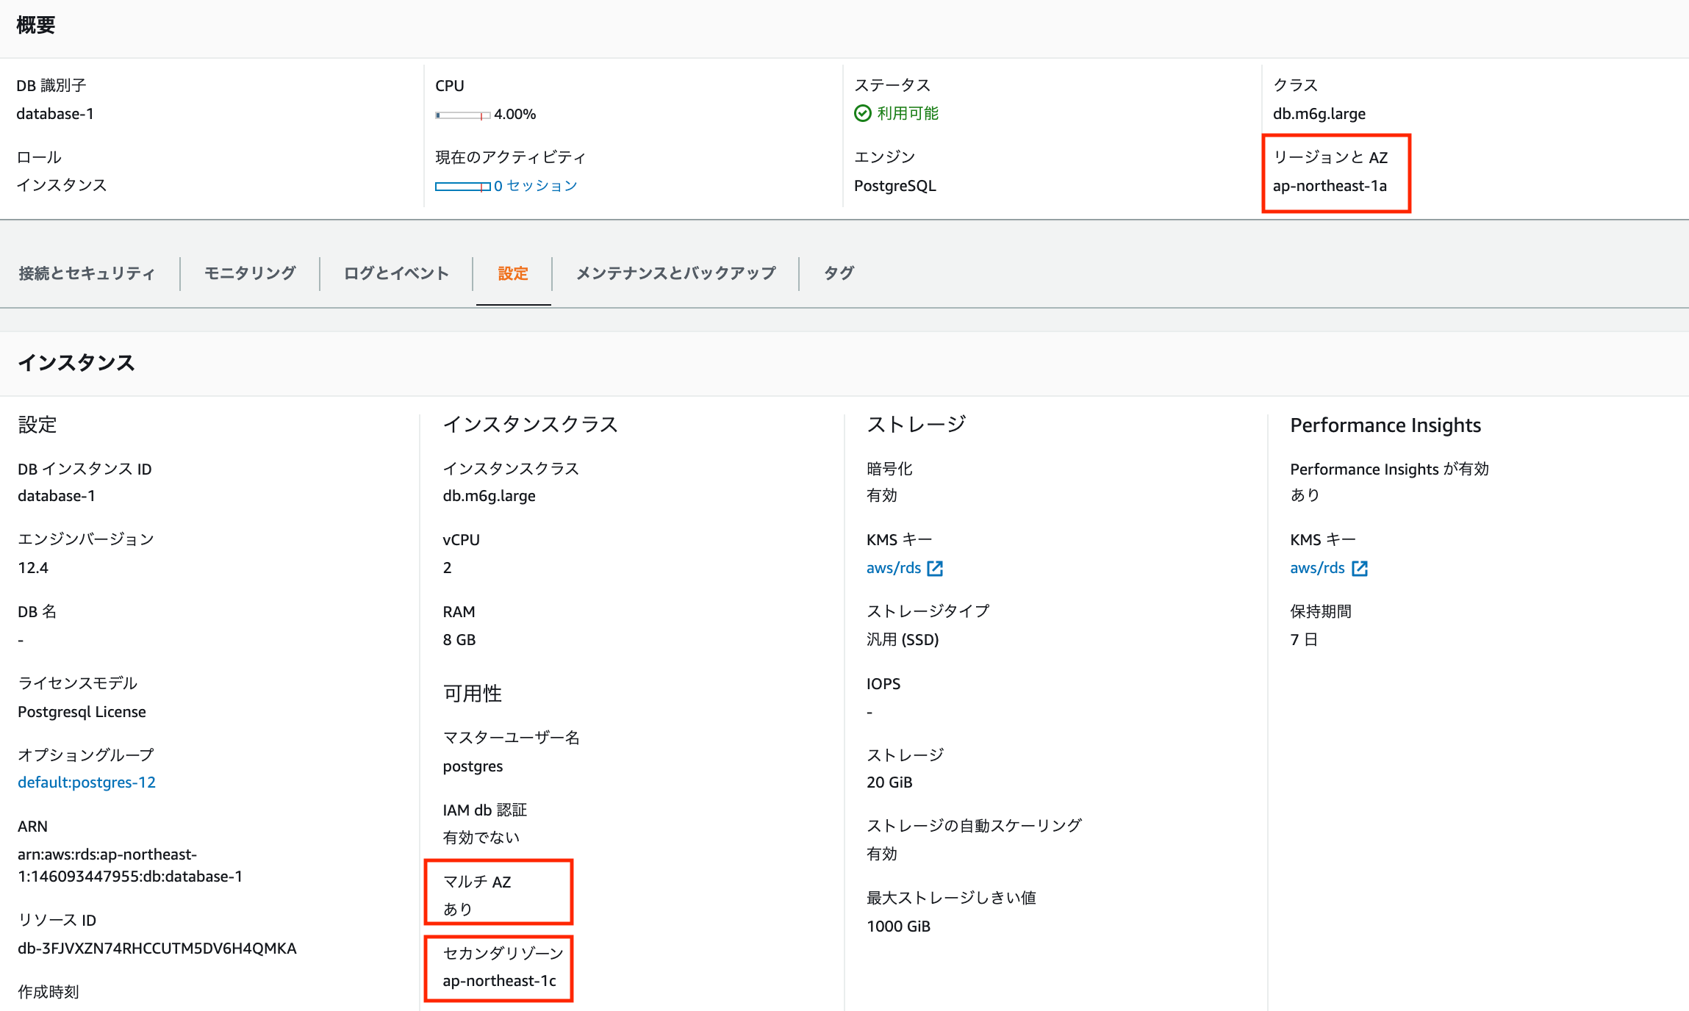Click the 0 セッション link

pos(535,186)
